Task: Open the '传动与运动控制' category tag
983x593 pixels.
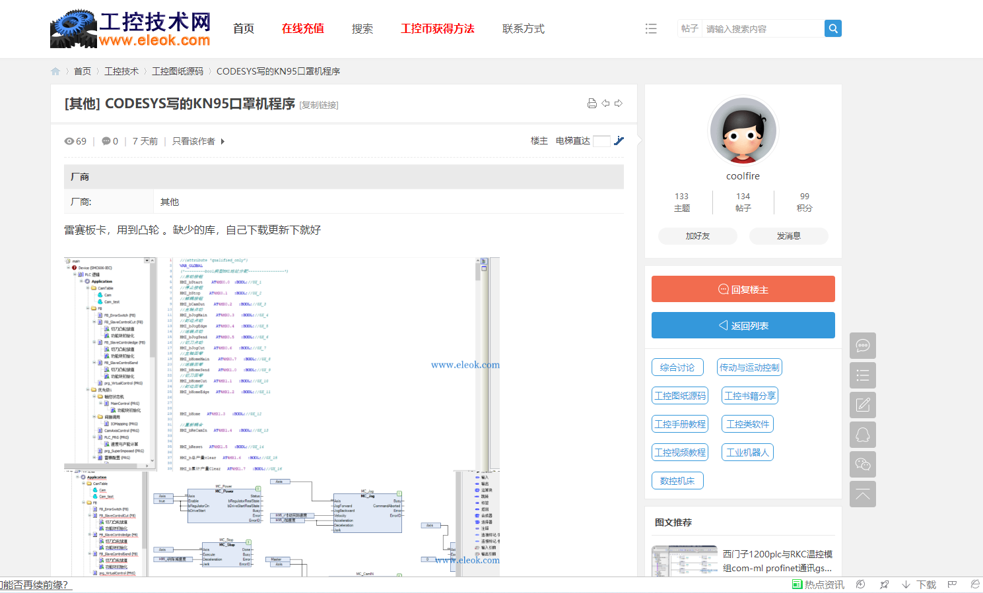Action: coord(749,367)
